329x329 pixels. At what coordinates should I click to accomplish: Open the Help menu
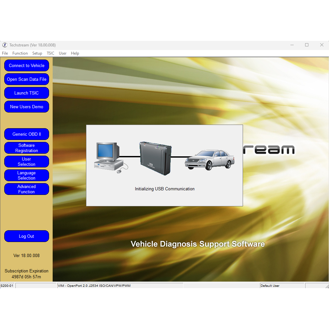click(75, 53)
